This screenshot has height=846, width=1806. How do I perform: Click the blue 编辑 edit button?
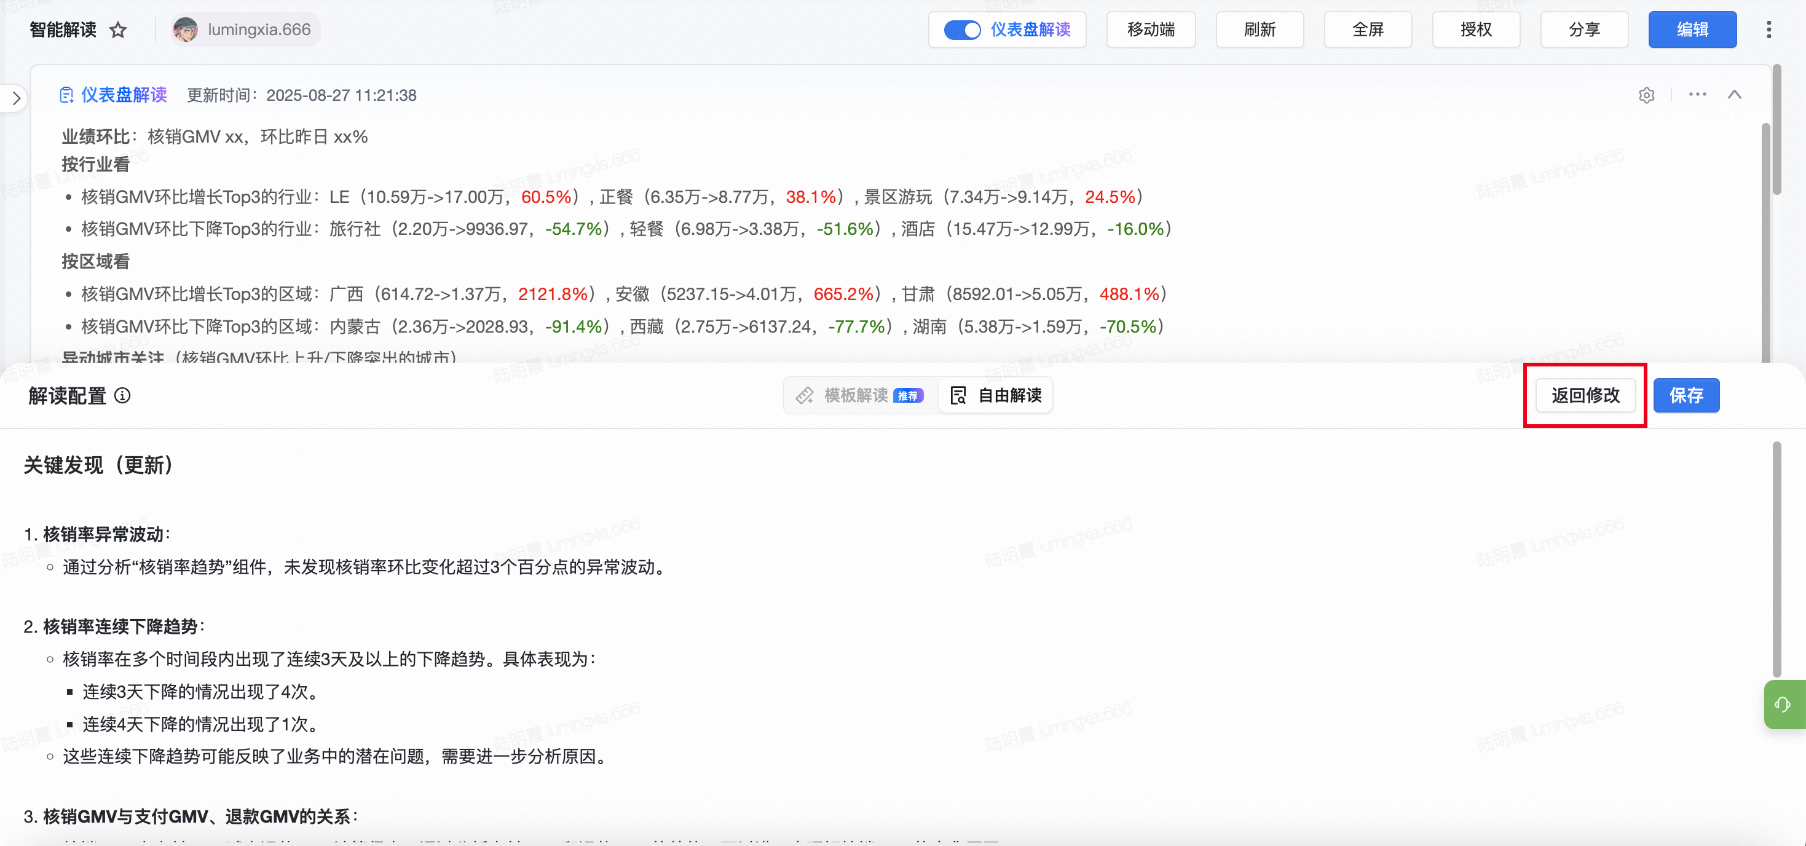tap(1692, 30)
